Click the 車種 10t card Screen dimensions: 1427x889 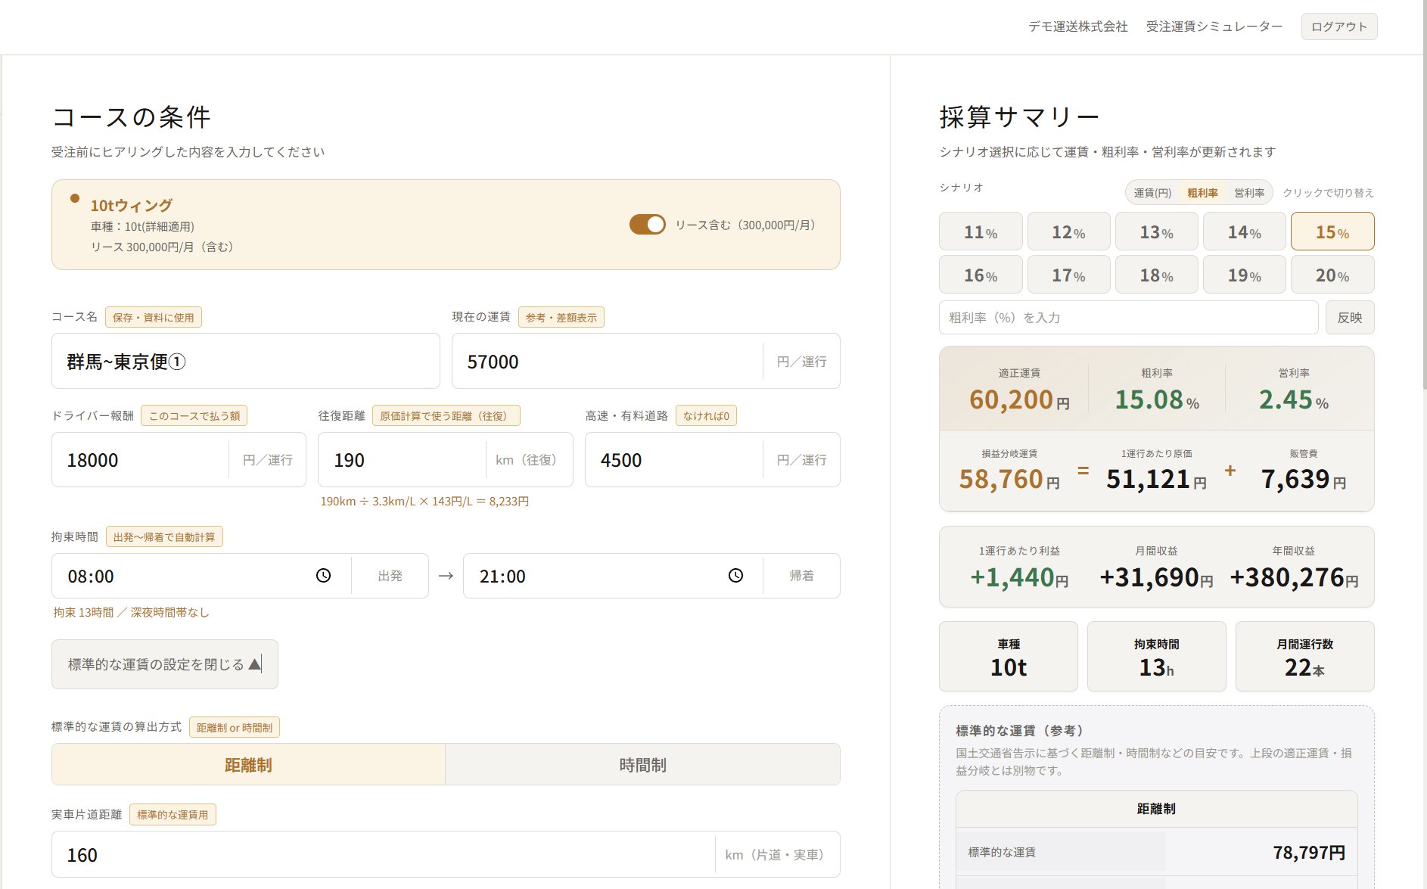(1009, 656)
